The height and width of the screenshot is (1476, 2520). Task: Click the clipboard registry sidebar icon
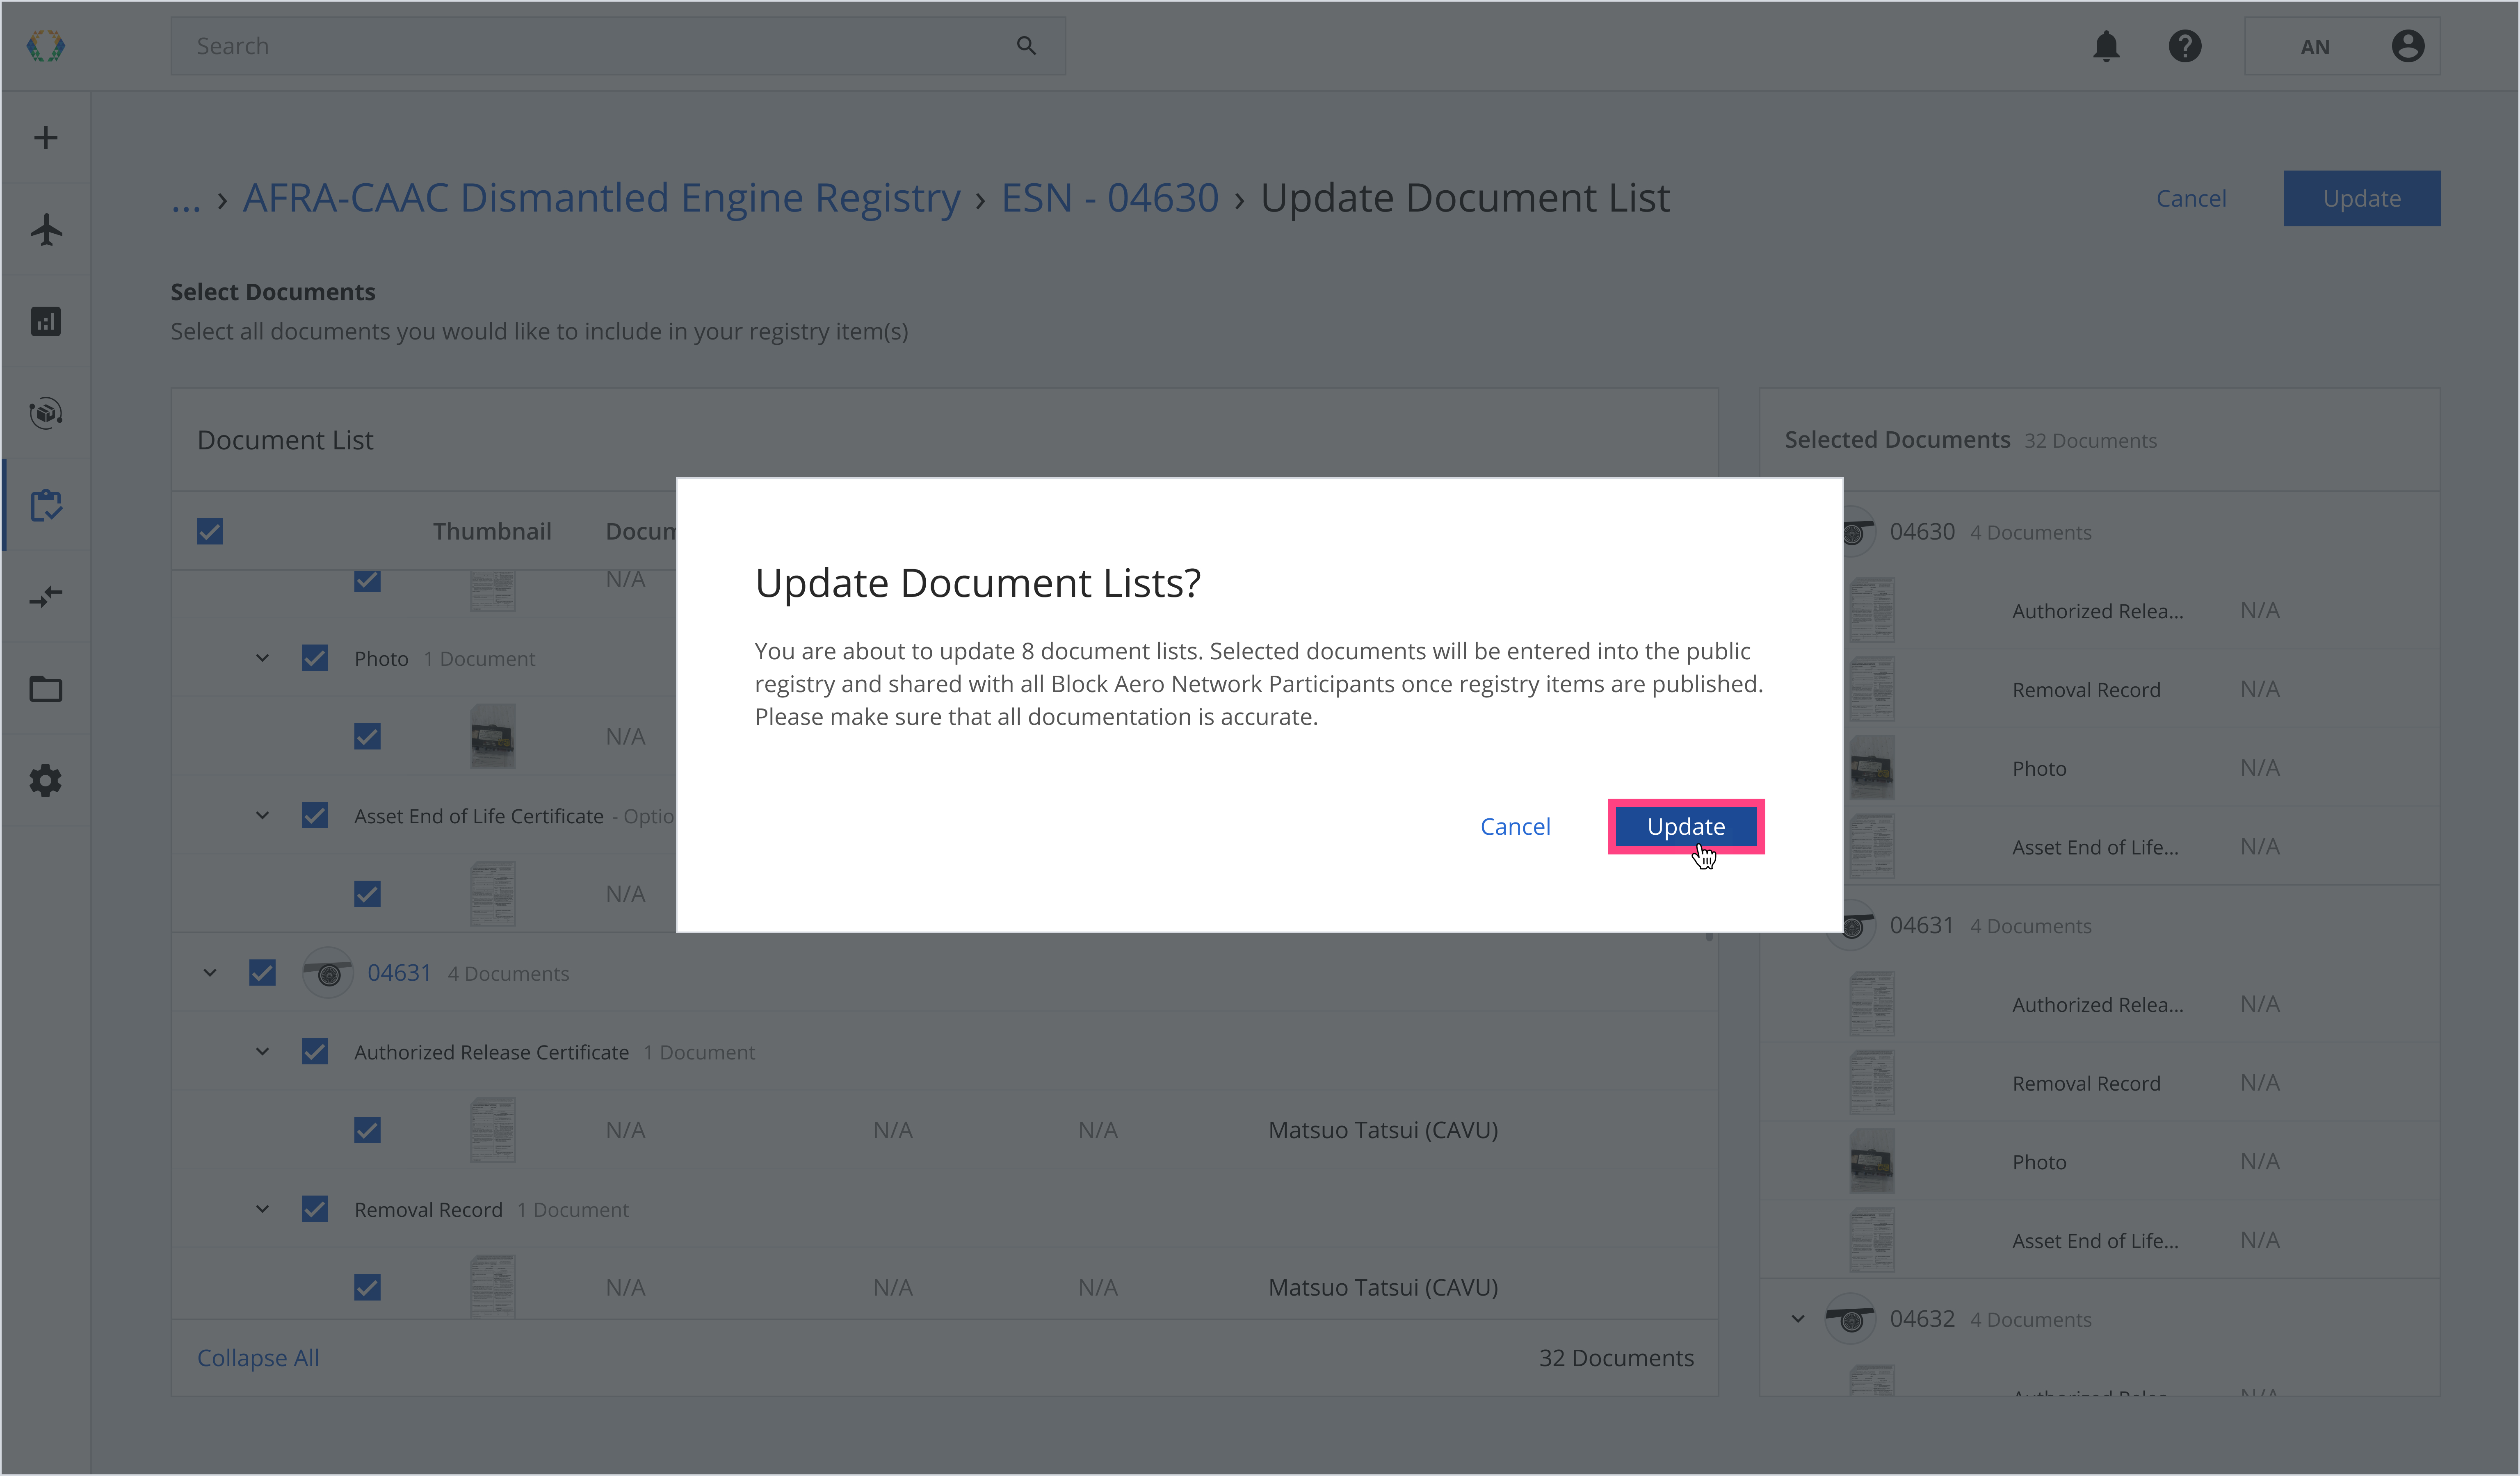pyautogui.click(x=46, y=506)
